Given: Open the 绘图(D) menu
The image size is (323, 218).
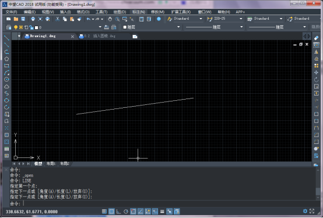Looking at the screenshot, I should 120,12.
